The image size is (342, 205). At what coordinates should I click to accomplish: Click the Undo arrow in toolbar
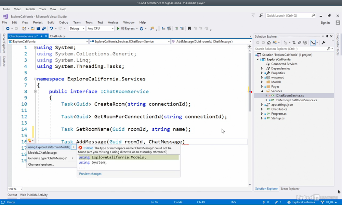(51, 29)
